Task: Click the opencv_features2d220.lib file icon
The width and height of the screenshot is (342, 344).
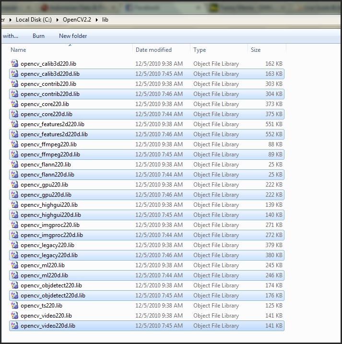Action: [x=15, y=124]
